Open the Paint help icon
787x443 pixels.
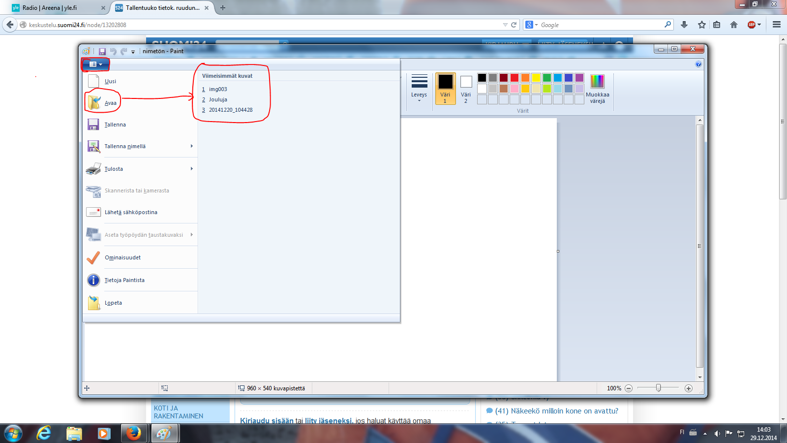[x=698, y=64]
